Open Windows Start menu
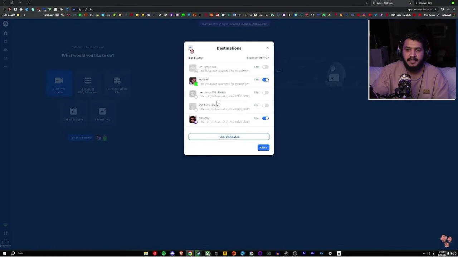The height and width of the screenshot is (257, 458). (x=4, y=253)
